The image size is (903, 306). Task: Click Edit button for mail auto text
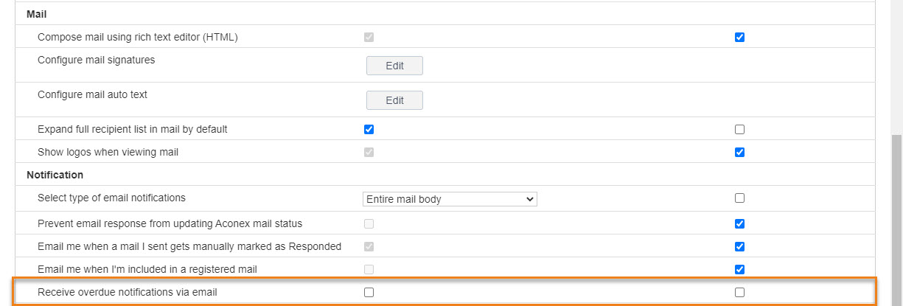click(394, 100)
